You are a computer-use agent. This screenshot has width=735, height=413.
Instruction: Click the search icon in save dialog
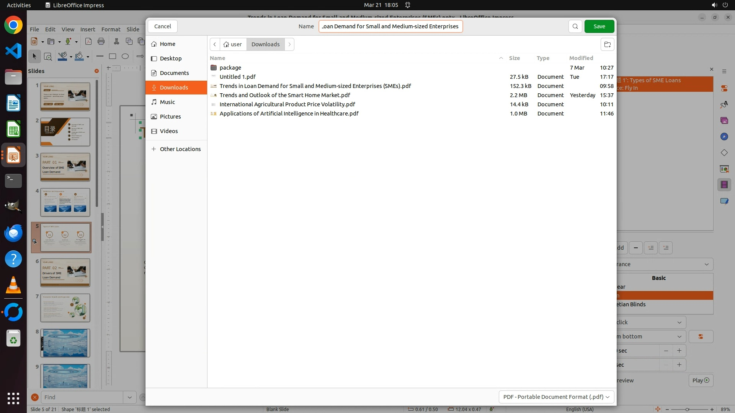575,26
